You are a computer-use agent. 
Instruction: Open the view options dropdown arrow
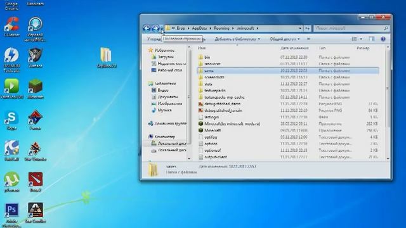pyautogui.click(x=361, y=39)
